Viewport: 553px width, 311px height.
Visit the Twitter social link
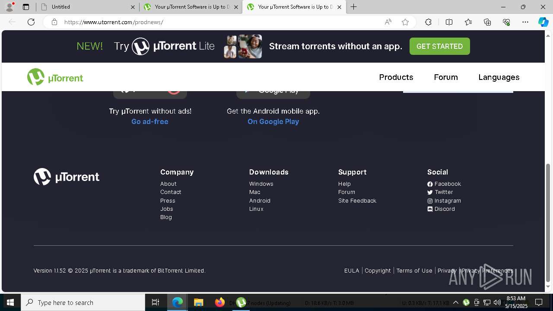(440, 192)
